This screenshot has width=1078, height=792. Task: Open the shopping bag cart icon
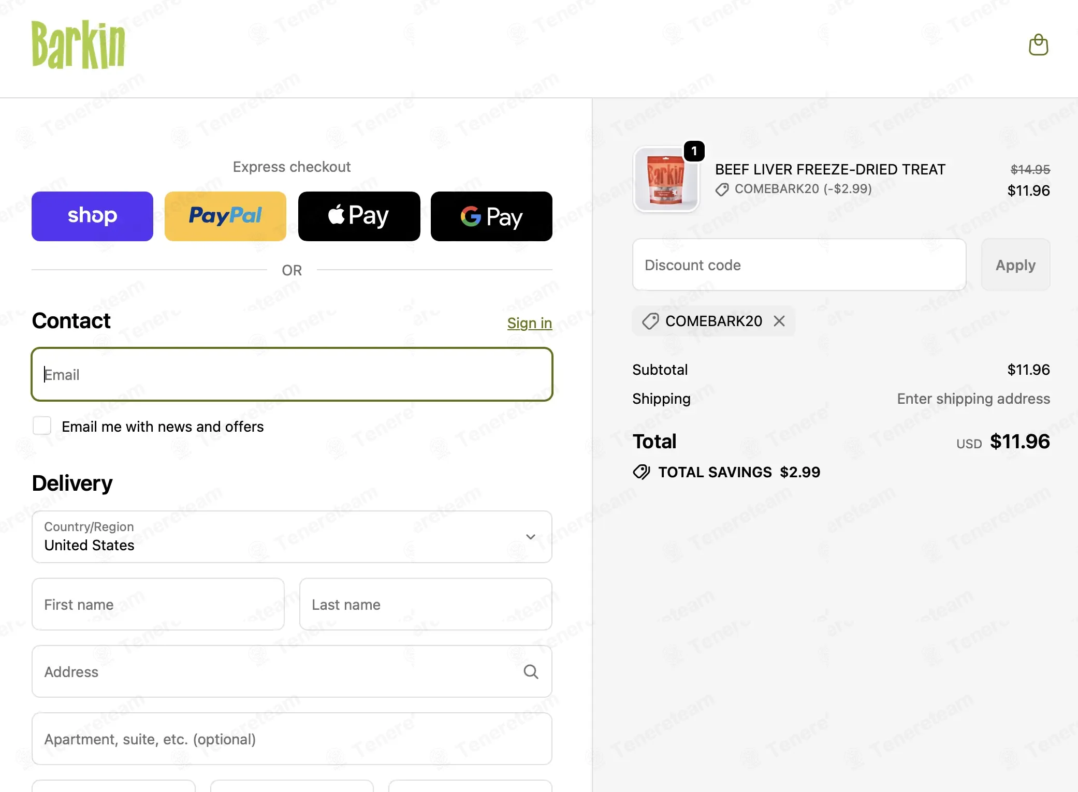tap(1038, 45)
